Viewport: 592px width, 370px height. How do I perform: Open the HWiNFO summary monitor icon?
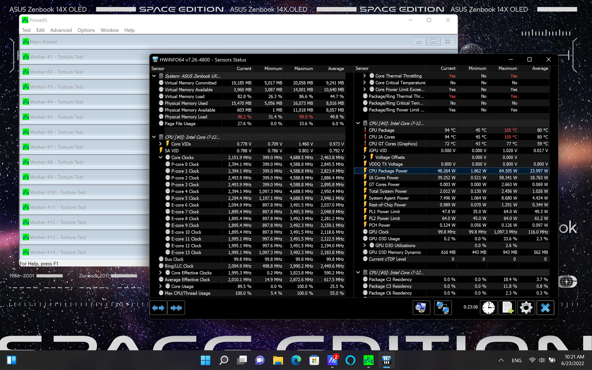click(421, 308)
